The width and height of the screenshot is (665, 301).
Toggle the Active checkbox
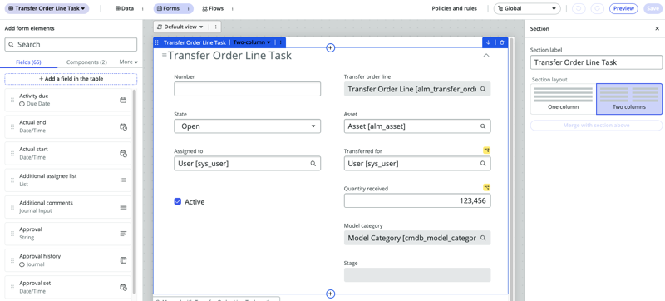(x=178, y=202)
